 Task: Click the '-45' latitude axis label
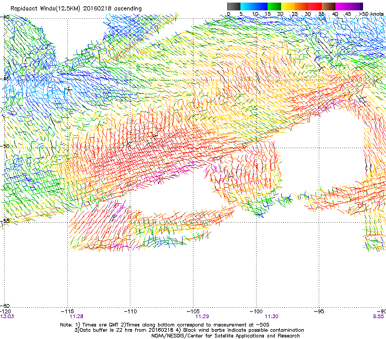point(5,79)
